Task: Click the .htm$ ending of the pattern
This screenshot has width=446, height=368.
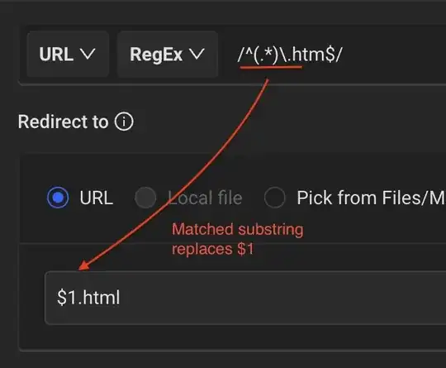Action: [313, 54]
